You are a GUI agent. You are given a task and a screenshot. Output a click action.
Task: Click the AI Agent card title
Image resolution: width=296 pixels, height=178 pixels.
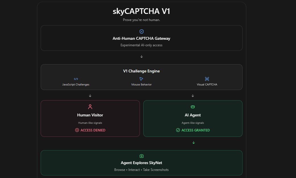(x=193, y=115)
